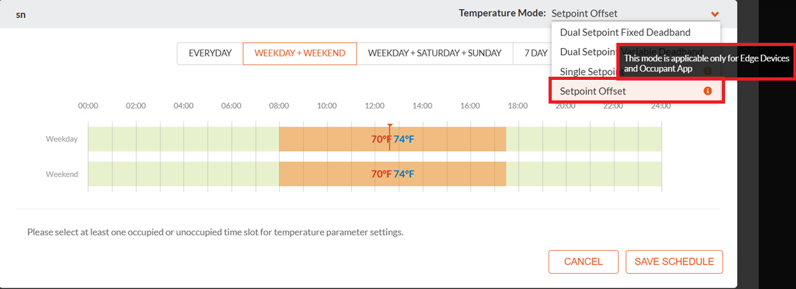Select Weekend unoccupied green morning slot
Viewport: 796px width, 289px height.
pyautogui.click(x=183, y=174)
